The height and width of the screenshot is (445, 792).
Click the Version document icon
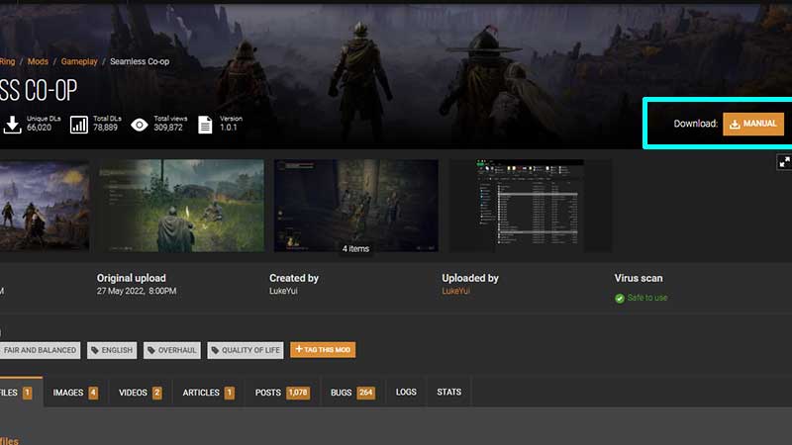(x=205, y=125)
